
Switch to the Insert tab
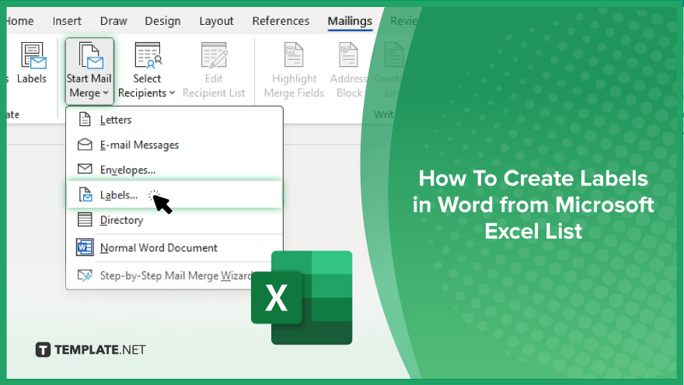[x=67, y=21]
